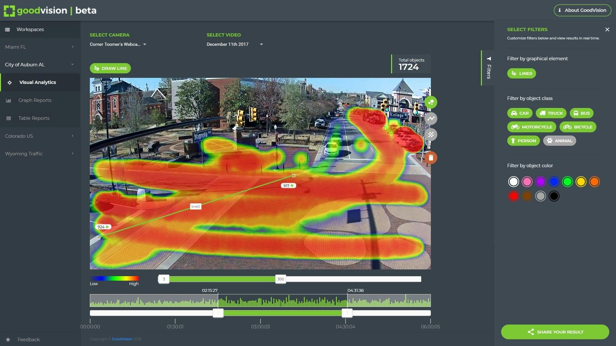The width and height of the screenshot is (616, 346).
Task: Click SHARE YOUR RESULT button
Action: click(555, 332)
